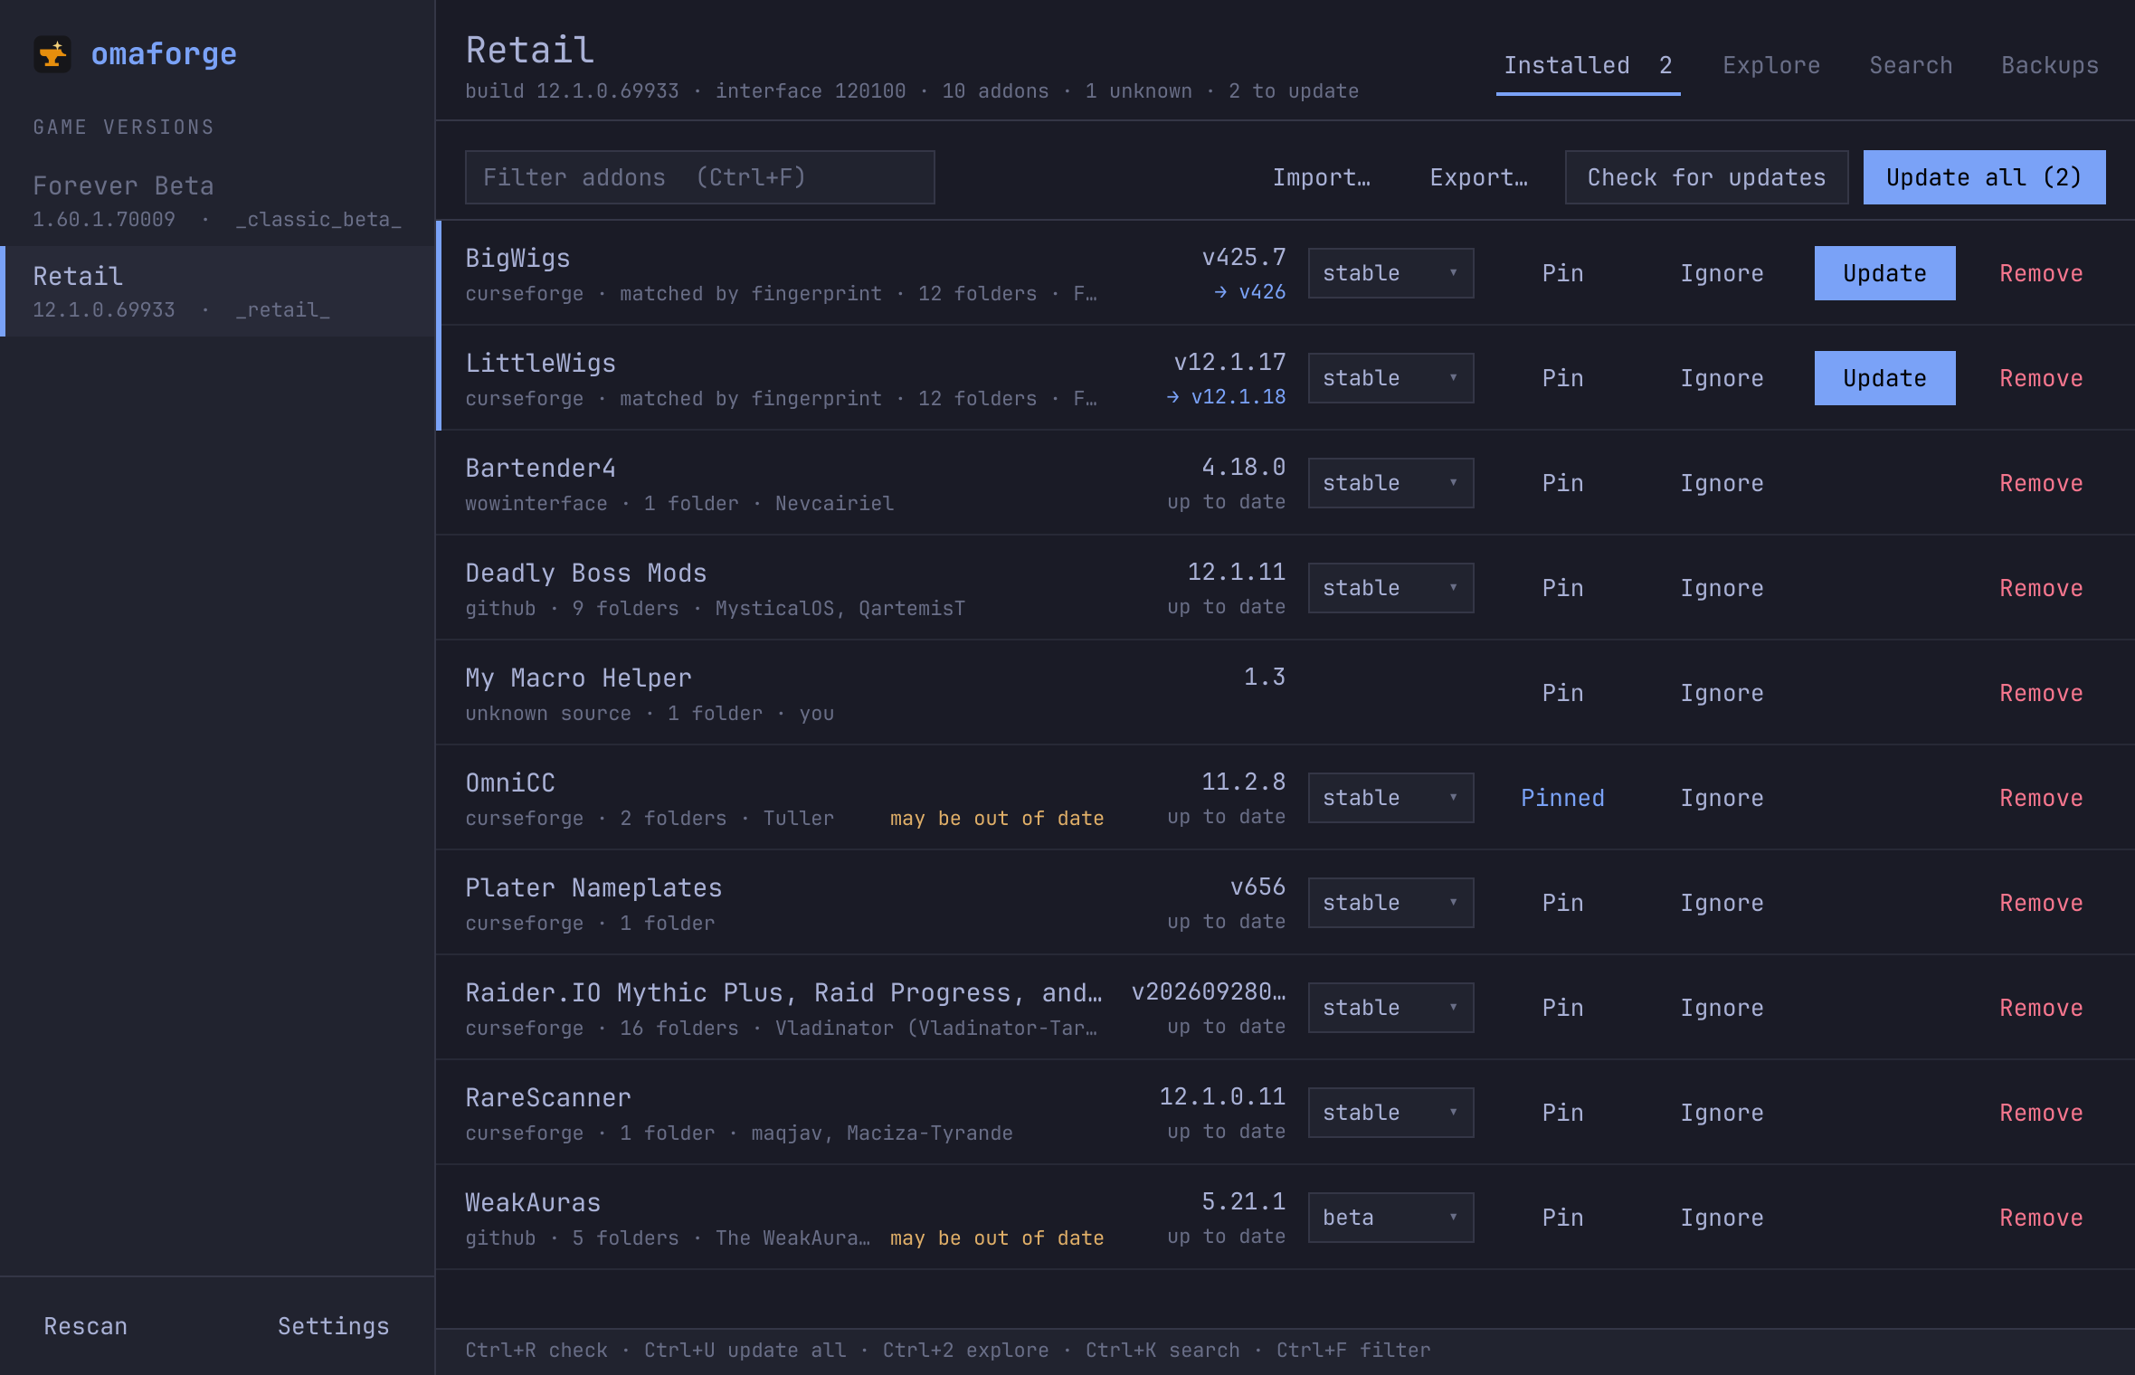Click WeakAuras 'may be out of date' warning
Viewport: 2135px width, 1375px height.
997,1237
